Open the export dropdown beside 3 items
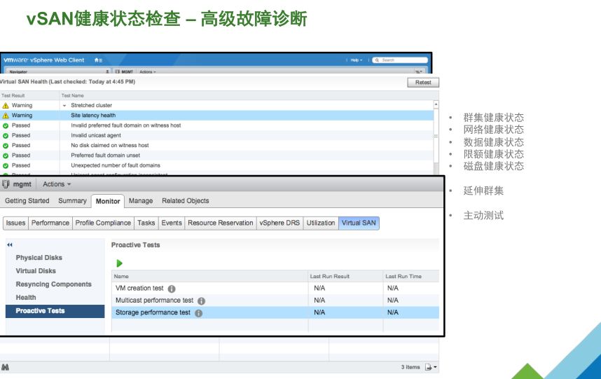This screenshot has width=601, height=379. (x=430, y=367)
